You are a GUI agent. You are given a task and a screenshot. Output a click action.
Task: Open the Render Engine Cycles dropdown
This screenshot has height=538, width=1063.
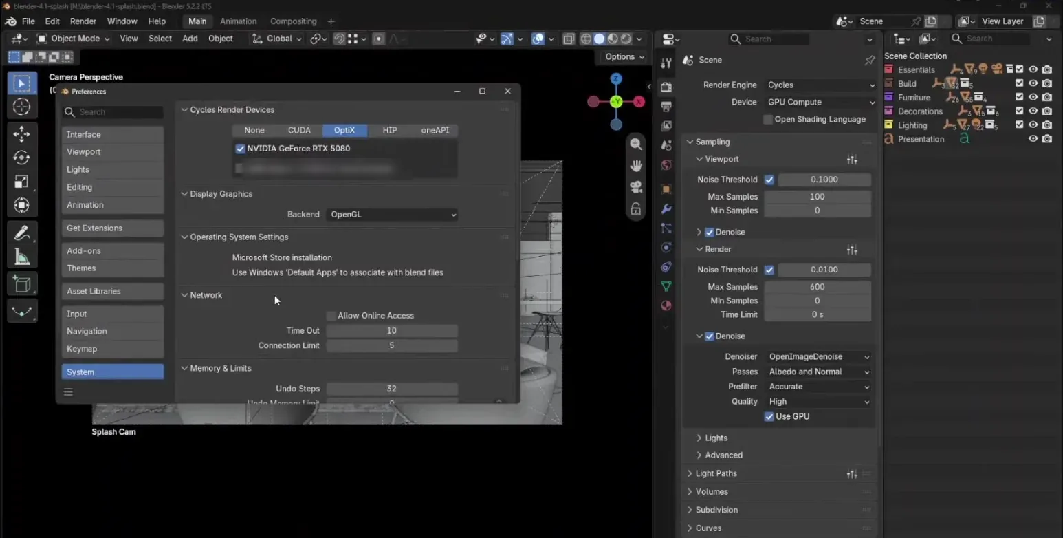pos(821,85)
